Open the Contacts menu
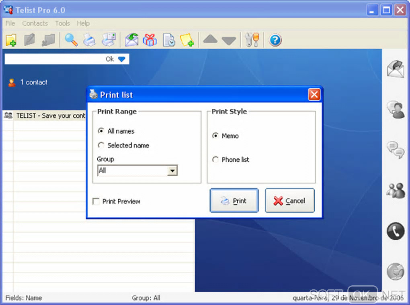Viewport: 410px width, 305px height. point(35,23)
